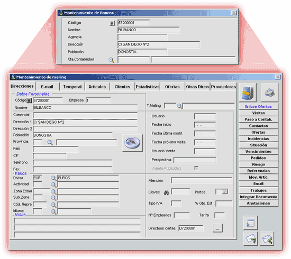Click the H icon beside Código in mailing window
This screenshot has height=259, width=291.
coord(29,100)
